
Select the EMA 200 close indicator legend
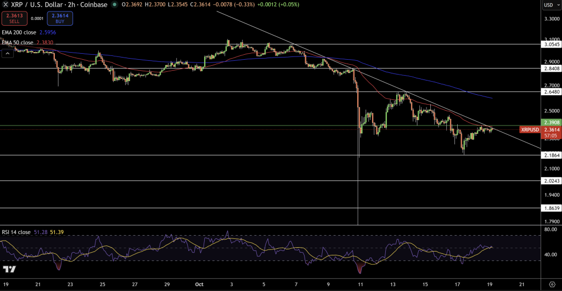(20, 32)
